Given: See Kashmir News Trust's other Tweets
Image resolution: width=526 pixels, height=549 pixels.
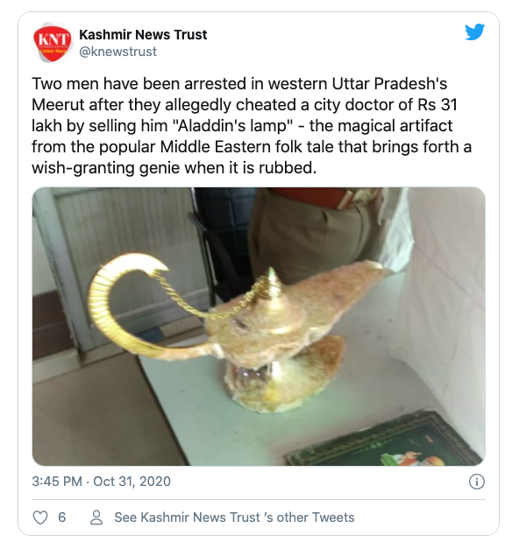Looking at the screenshot, I should point(234,517).
